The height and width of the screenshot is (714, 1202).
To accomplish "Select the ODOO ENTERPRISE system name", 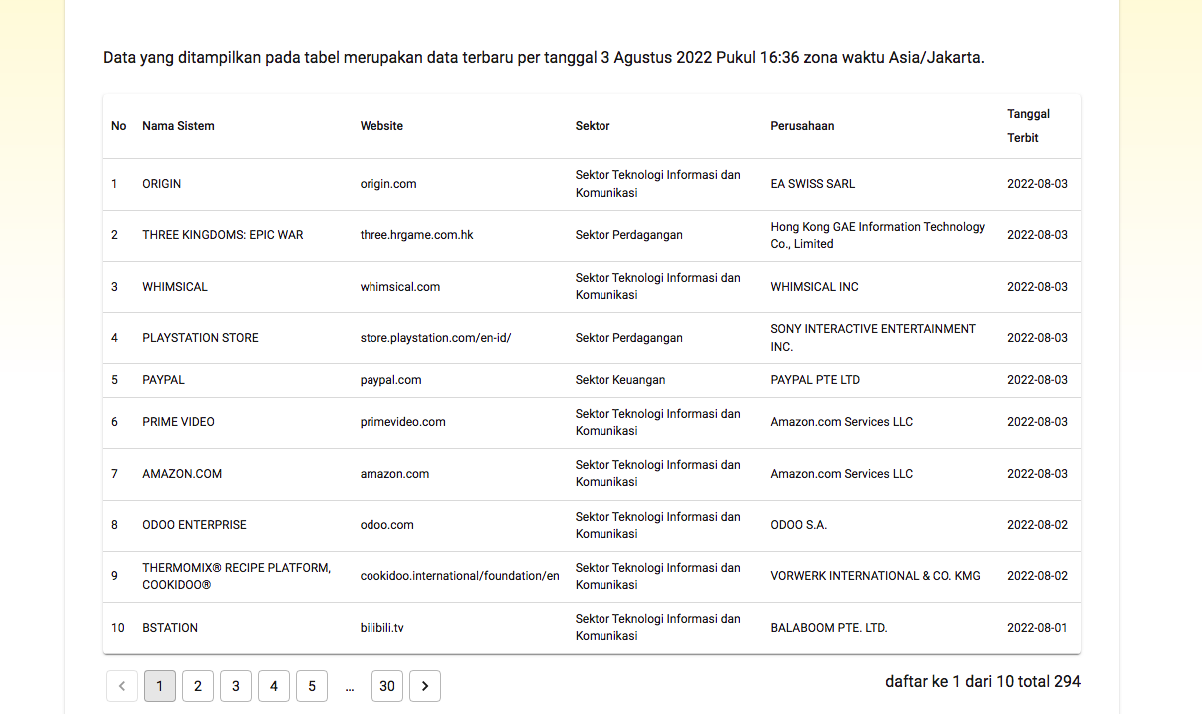I will (x=194, y=525).
